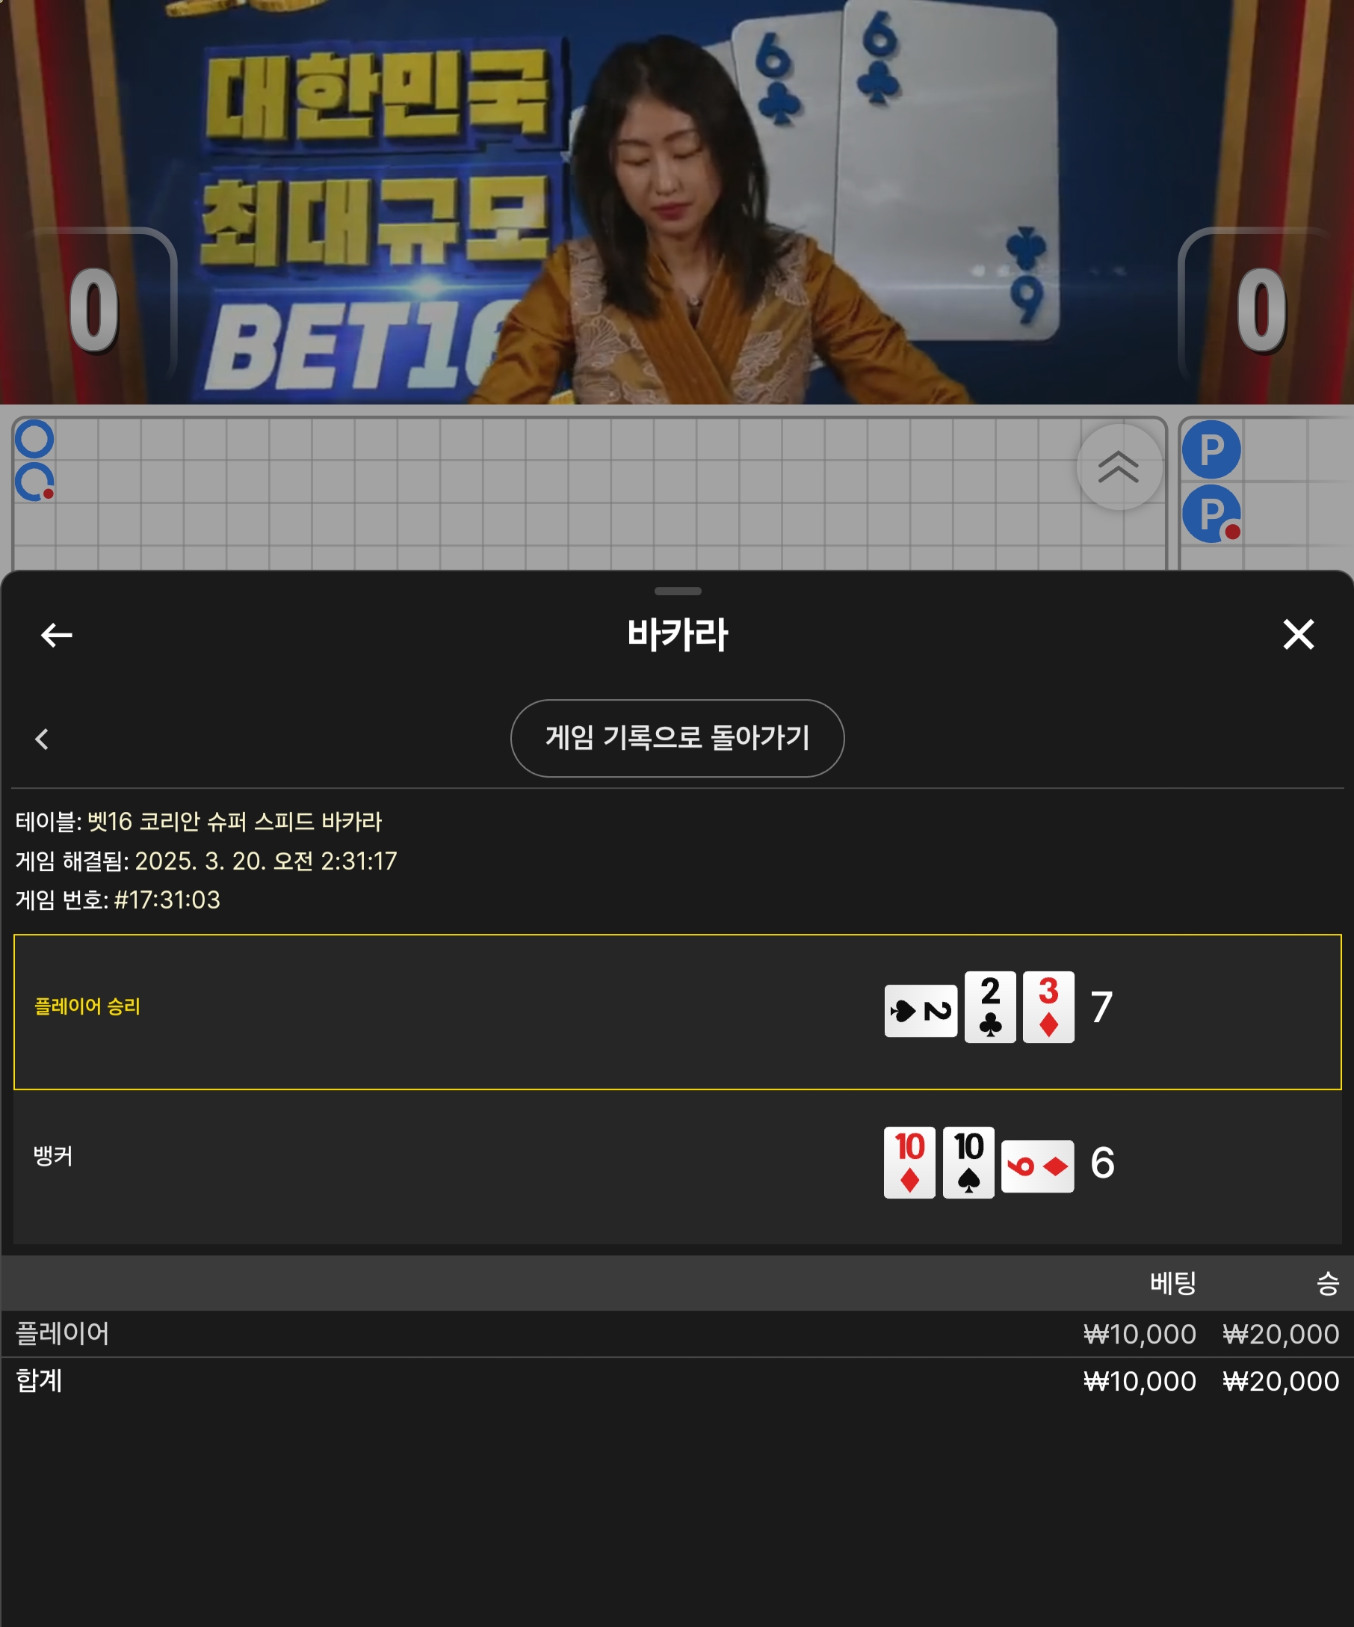This screenshot has width=1354, height=1627.
Task: Click the player's sideways 2 of spades card
Action: click(921, 1010)
